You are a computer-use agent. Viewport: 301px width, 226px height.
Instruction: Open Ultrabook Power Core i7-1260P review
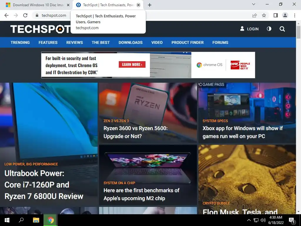pyautogui.click(x=44, y=185)
